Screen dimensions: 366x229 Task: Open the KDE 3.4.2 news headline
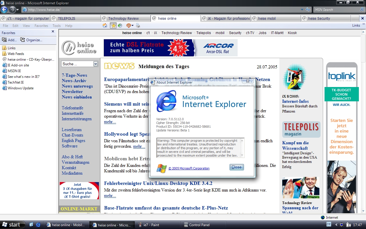click(158, 183)
